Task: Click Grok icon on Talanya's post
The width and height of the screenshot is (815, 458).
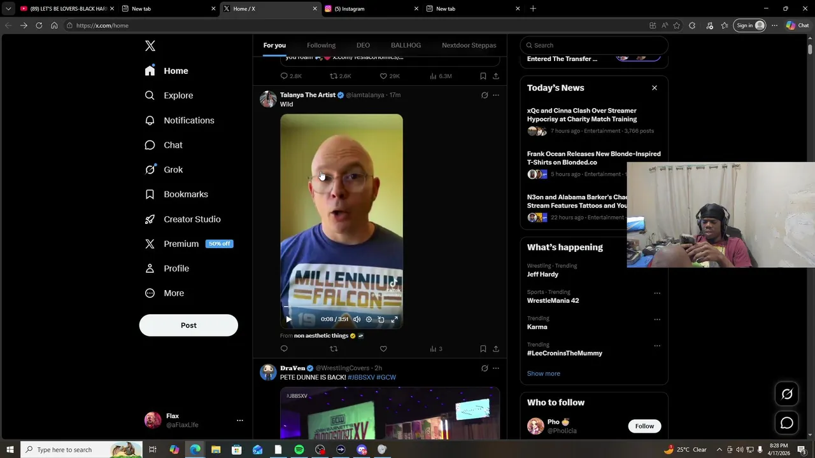Action: (x=485, y=95)
